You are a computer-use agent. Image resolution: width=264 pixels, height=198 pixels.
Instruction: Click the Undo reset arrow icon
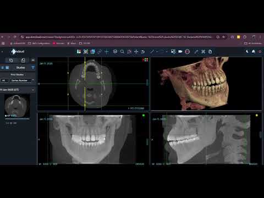(143, 52)
